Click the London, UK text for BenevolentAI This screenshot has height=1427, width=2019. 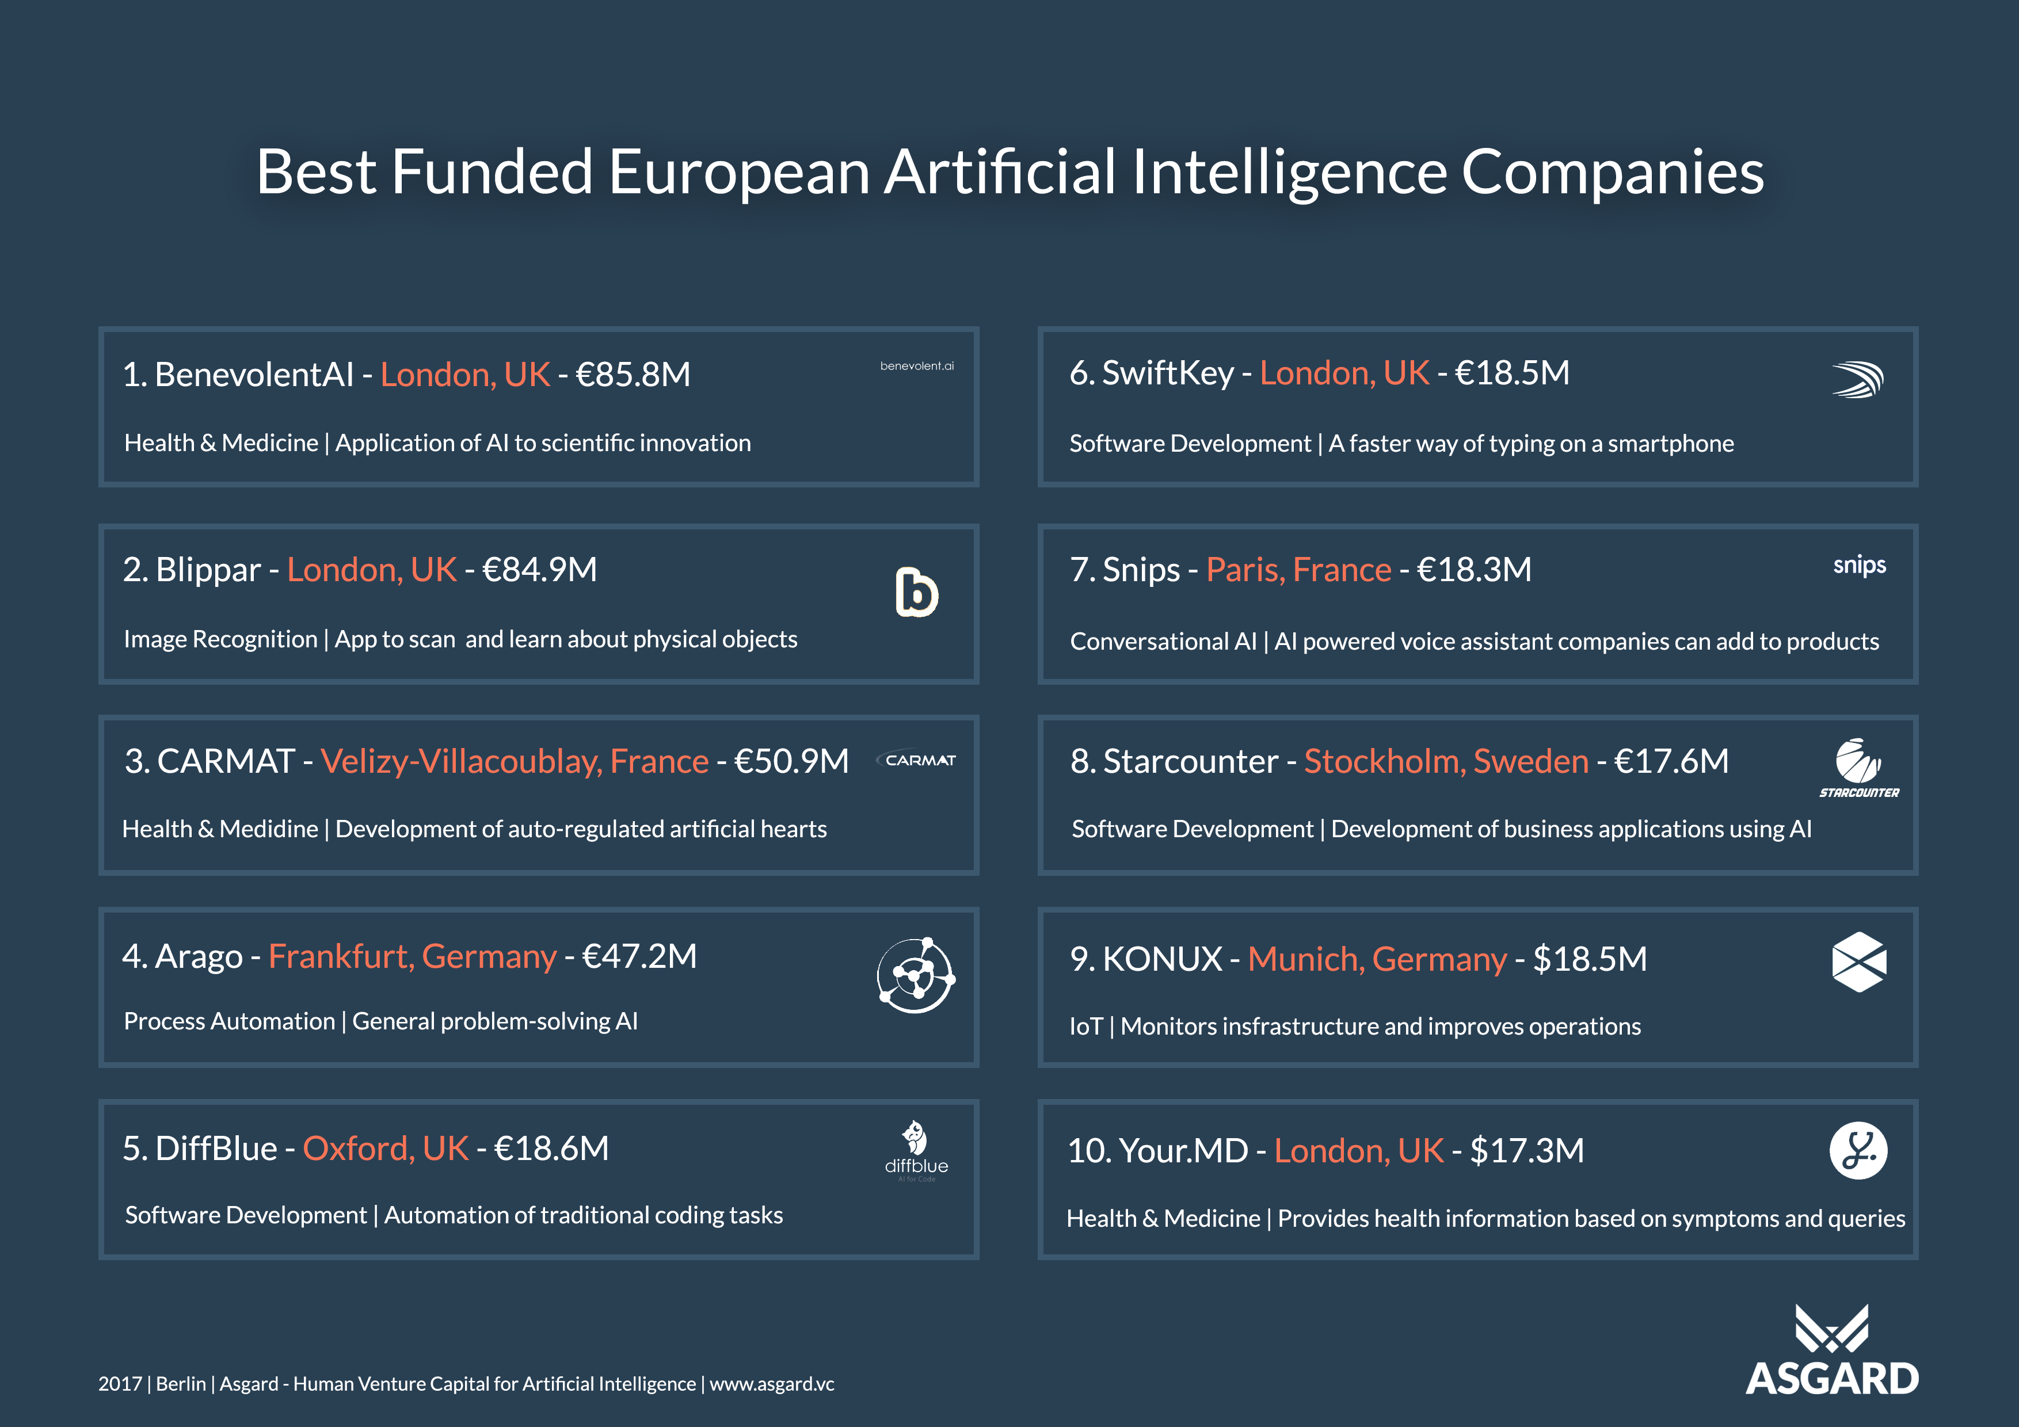(x=465, y=375)
